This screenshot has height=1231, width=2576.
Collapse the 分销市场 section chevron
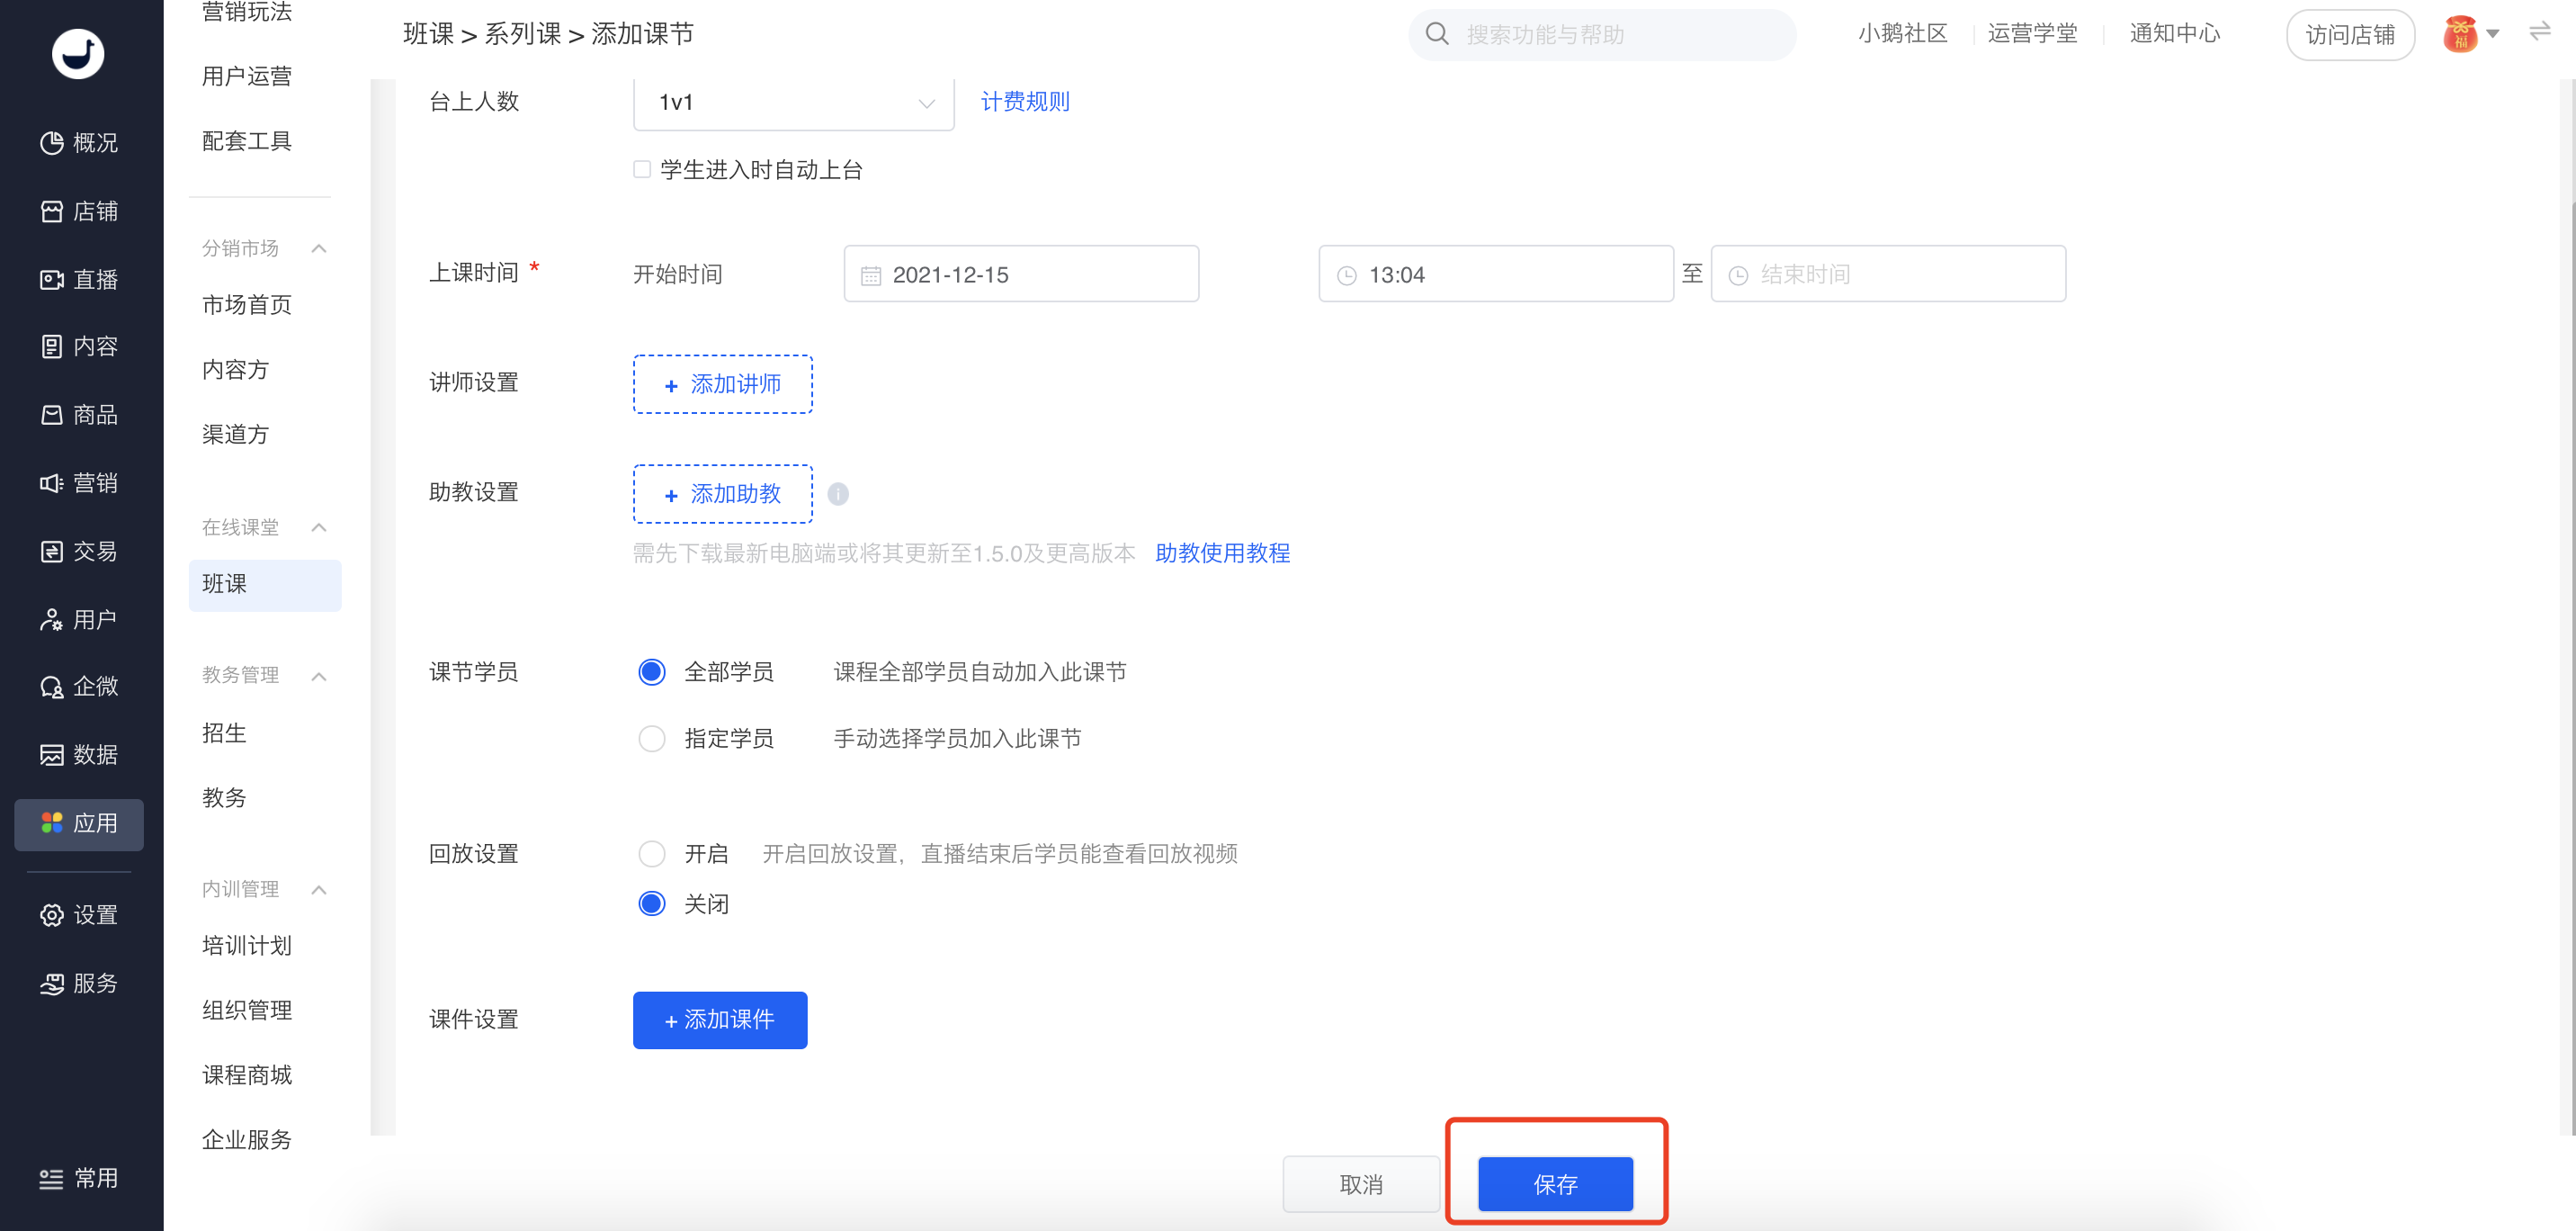click(319, 248)
